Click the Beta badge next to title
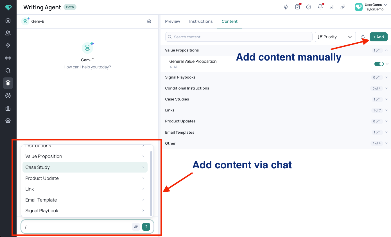The width and height of the screenshot is (391, 237). coord(70,7)
